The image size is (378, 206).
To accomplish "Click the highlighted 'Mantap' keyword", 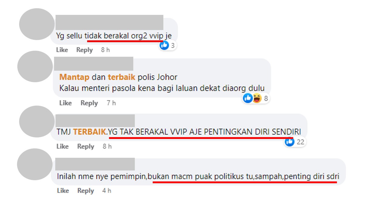I will [74, 77].
